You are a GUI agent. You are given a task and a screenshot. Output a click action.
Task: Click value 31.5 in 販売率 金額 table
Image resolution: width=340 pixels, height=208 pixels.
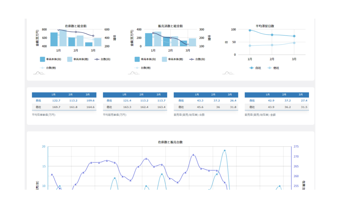tap(304, 107)
